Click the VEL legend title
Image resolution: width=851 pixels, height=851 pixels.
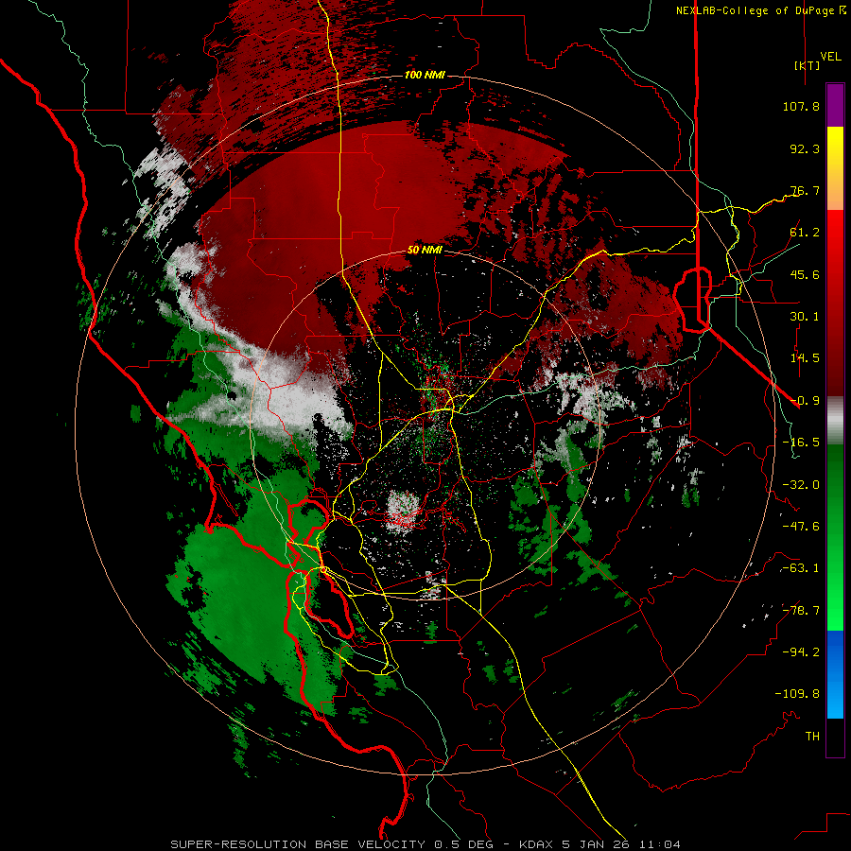tap(830, 57)
